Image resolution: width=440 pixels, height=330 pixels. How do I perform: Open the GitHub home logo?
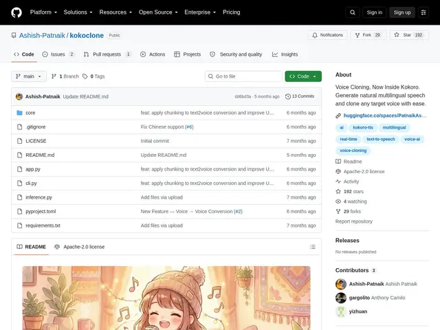tap(16, 12)
